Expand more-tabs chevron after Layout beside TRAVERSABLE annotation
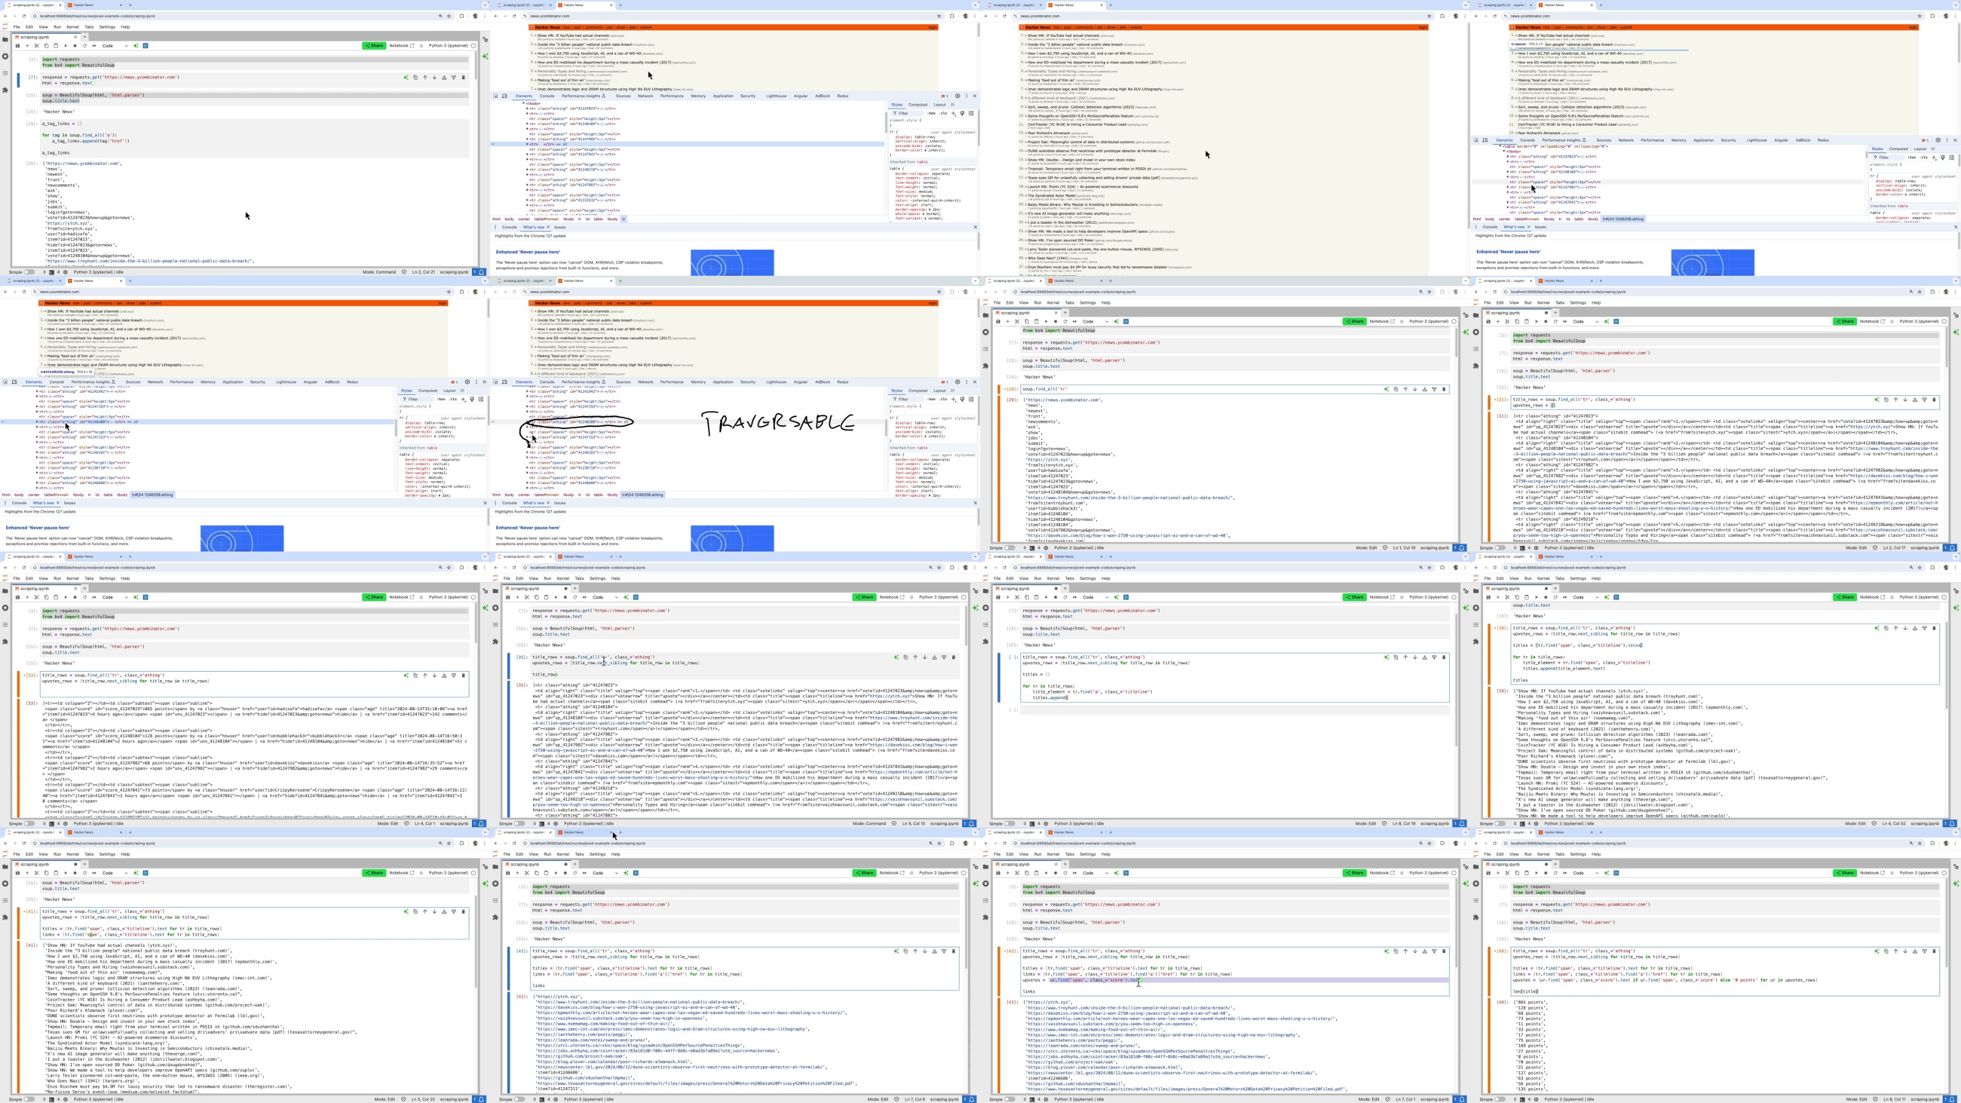Screen dimensions: 1961x1103 pos(952,390)
